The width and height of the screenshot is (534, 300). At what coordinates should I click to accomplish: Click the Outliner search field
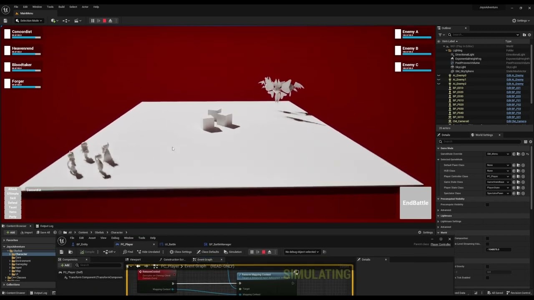click(484, 35)
